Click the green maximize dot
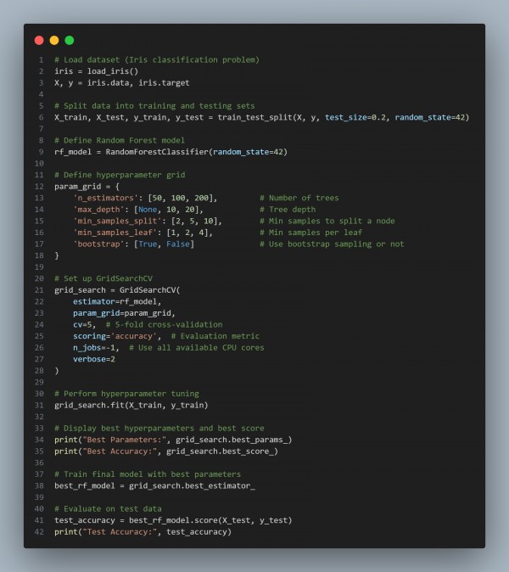 coord(70,40)
